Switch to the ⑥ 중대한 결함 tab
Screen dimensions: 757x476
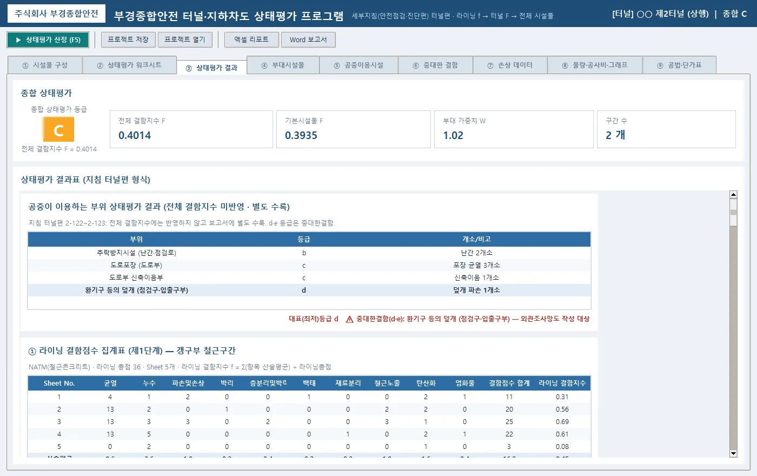click(435, 65)
